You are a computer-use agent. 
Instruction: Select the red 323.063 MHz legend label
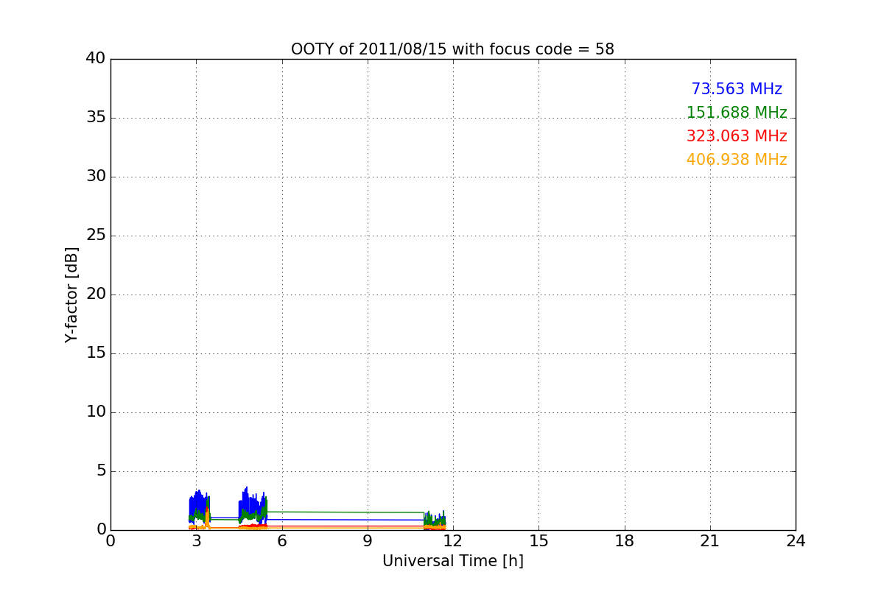(737, 136)
